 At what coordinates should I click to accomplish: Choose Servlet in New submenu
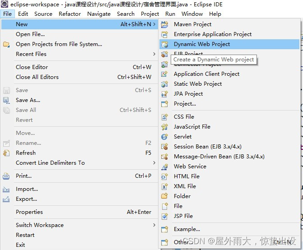pos(229,137)
